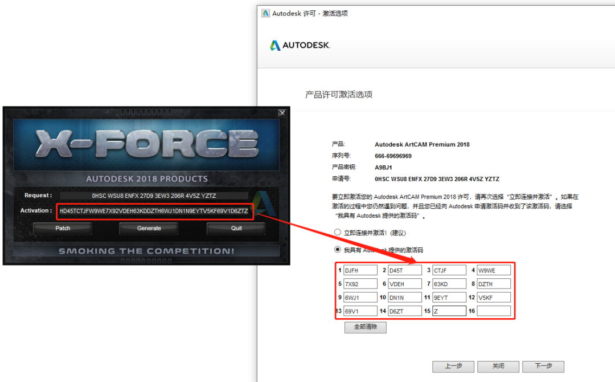The width and height of the screenshot is (615, 382).
Task: Click activation field 11 containing 9EYT
Action: (x=449, y=297)
